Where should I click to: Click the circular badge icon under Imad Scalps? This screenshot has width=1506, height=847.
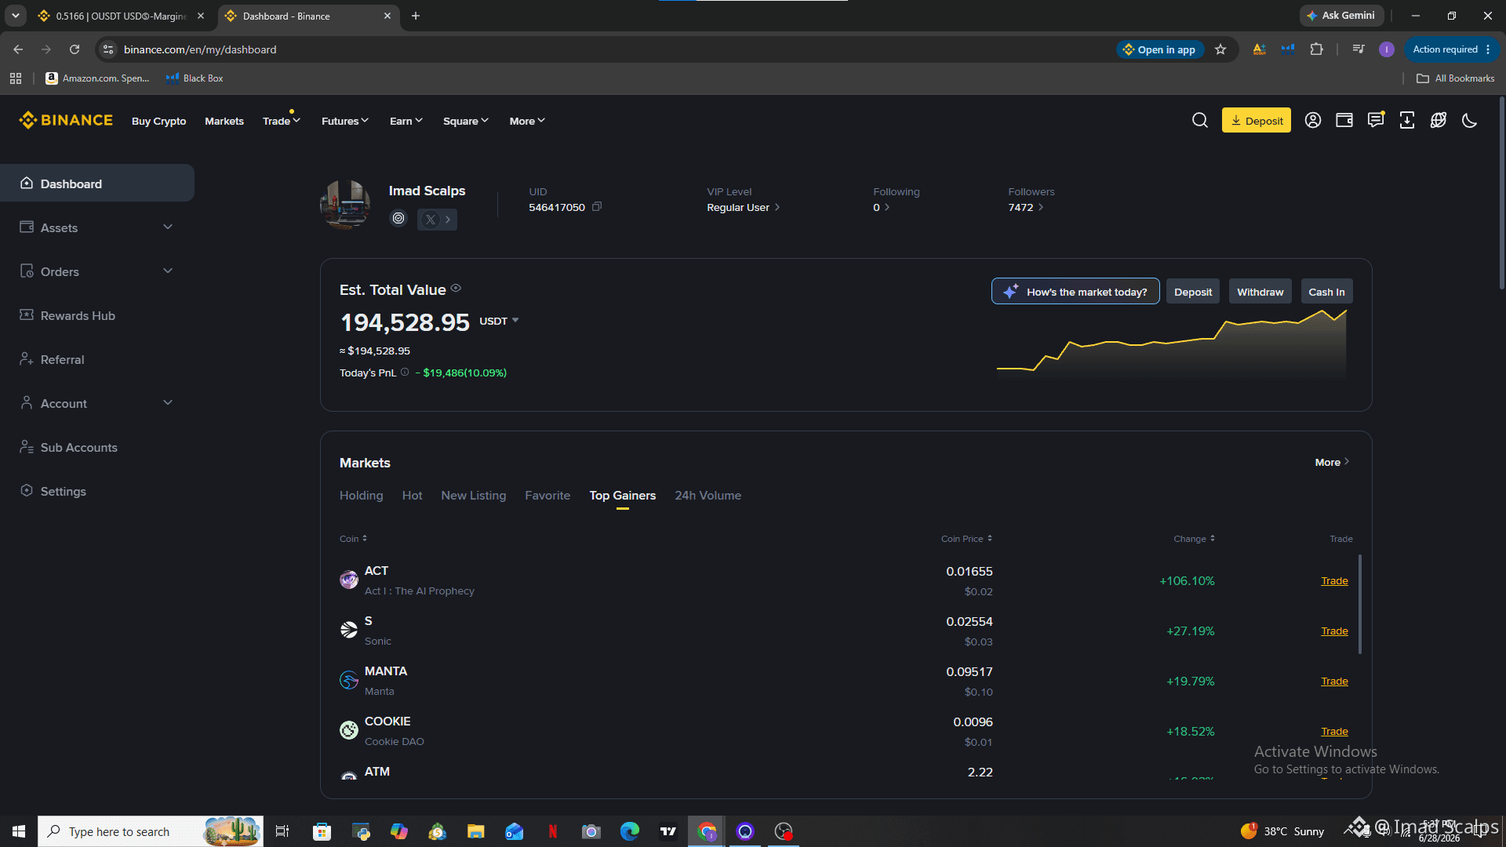[398, 219]
